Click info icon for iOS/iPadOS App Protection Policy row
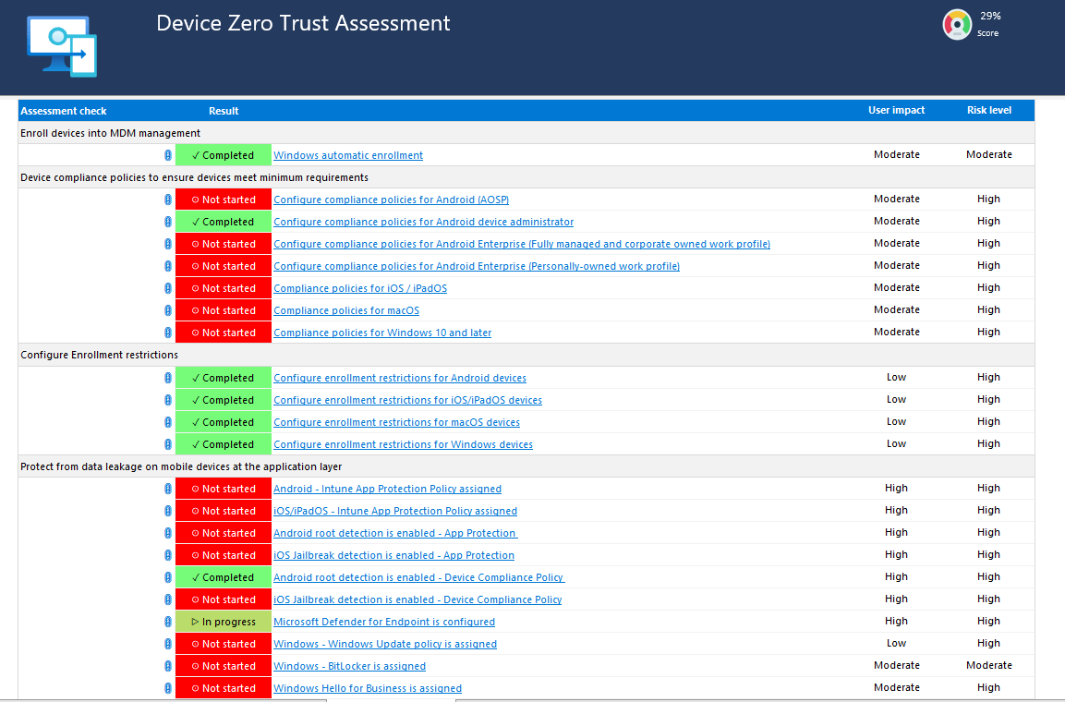This screenshot has height=702, width=1065. (168, 511)
